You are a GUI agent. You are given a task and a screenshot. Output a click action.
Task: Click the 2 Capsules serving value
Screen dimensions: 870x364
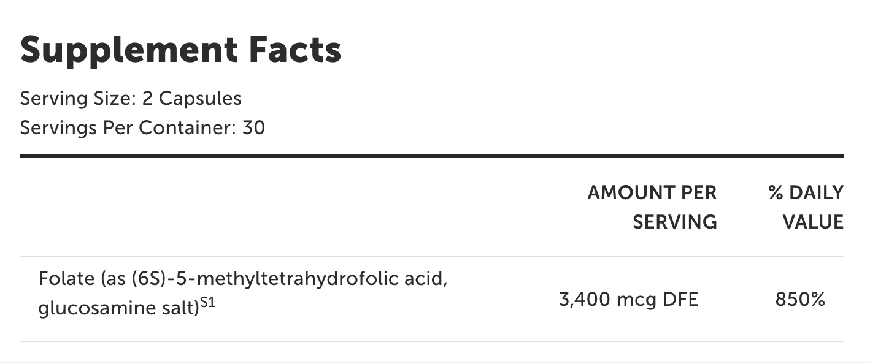point(192,98)
